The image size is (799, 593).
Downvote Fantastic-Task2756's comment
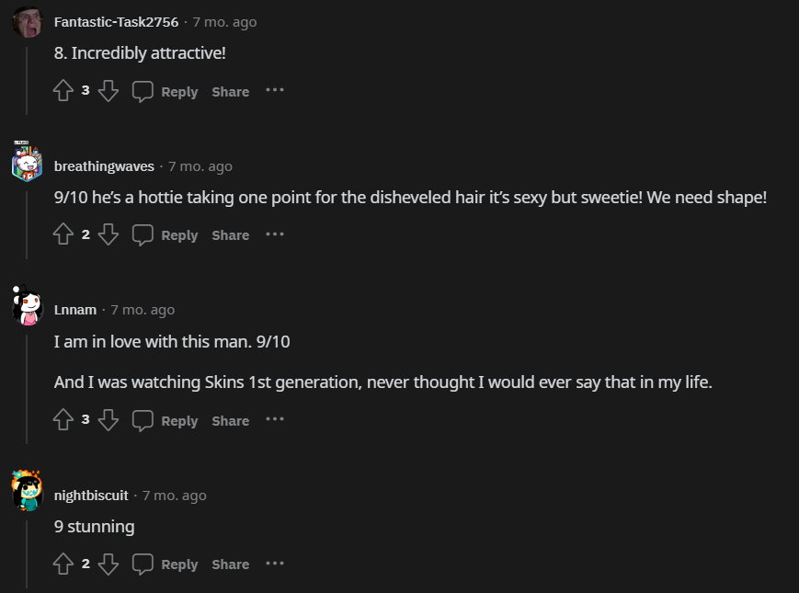[x=108, y=91]
